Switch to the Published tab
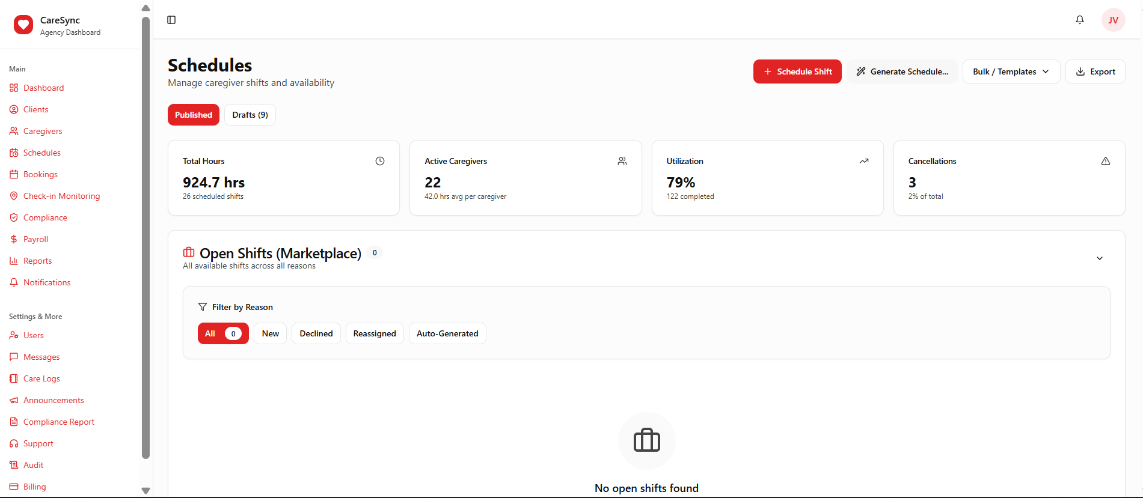1143x498 pixels. pyautogui.click(x=194, y=115)
